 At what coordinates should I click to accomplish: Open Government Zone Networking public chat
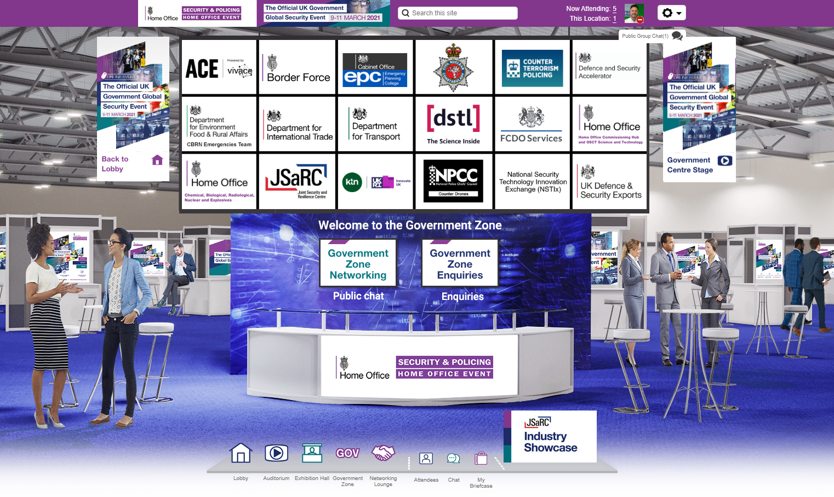click(x=358, y=264)
